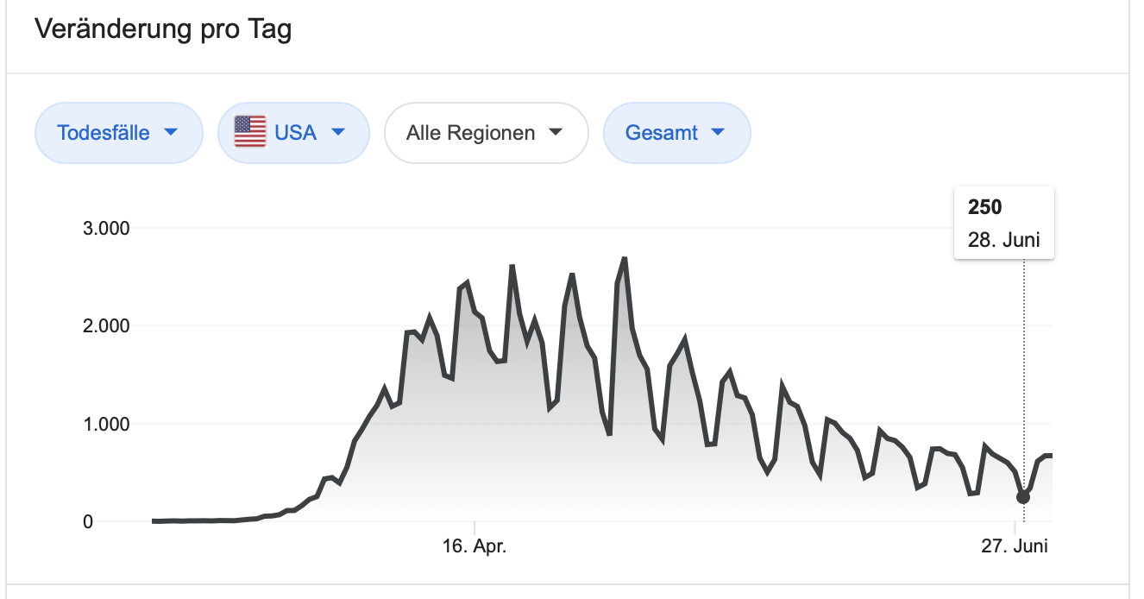Click the arrow beside Alle Regionen
The height and width of the screenshot is (599, 1144).
point(556,132)
